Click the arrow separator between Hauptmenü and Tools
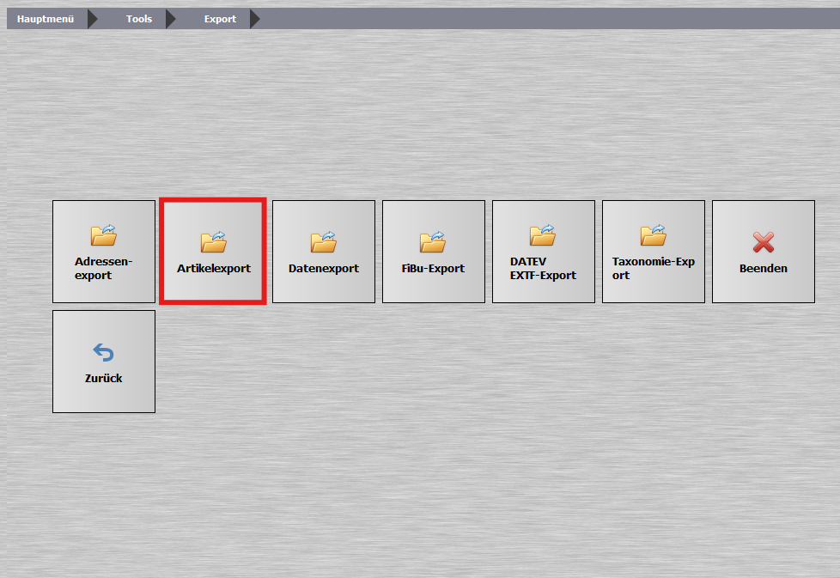 point(93,19)
